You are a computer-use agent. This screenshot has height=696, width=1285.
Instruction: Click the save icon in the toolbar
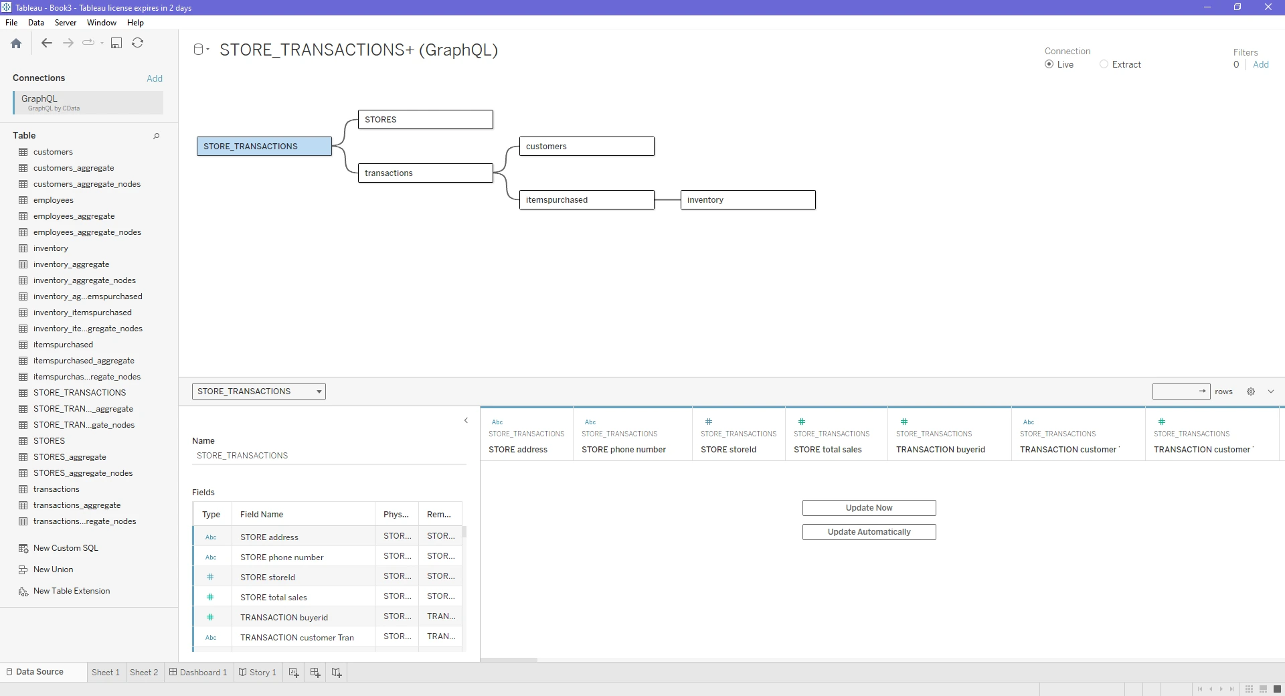tap(116, 43)
